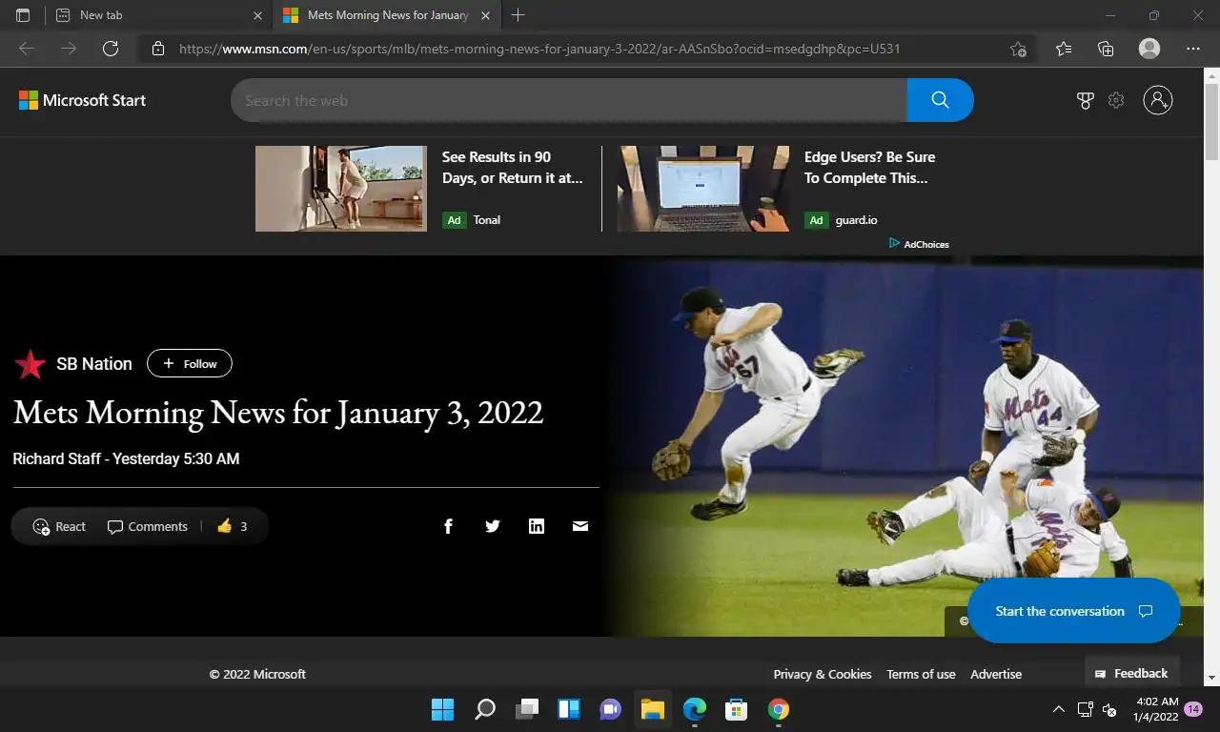The width and height of the screenshot is (1220, 732).
Task: Open Terms of use link
Action: (921, 674)
